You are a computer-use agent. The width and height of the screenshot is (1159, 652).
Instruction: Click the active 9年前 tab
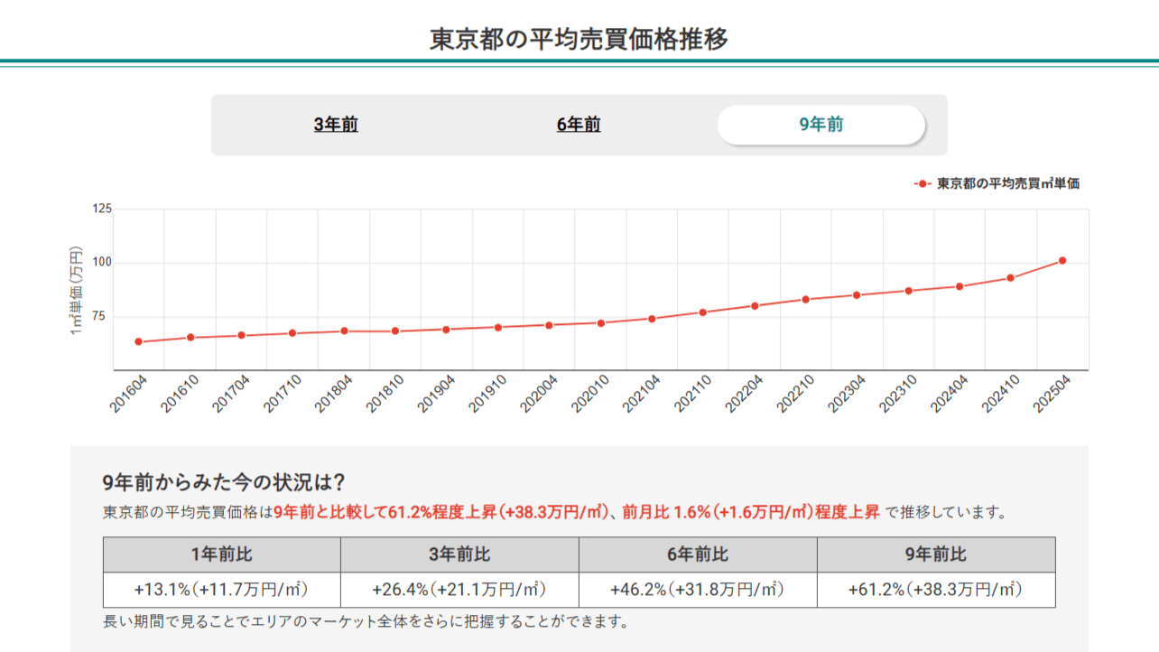821,125
